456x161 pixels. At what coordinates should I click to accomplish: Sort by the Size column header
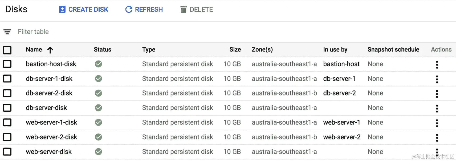(x=235, y=50)
